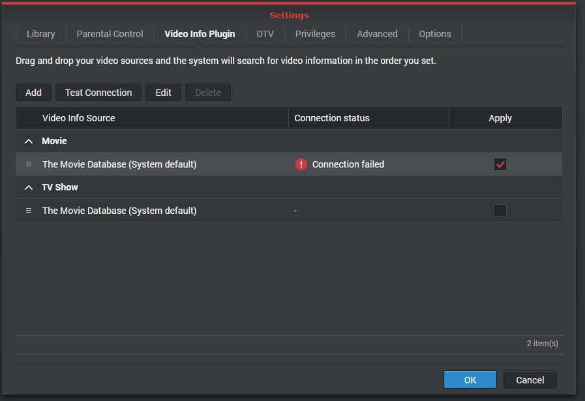Uncheck Apply for the Movie database source

[500, 164]
